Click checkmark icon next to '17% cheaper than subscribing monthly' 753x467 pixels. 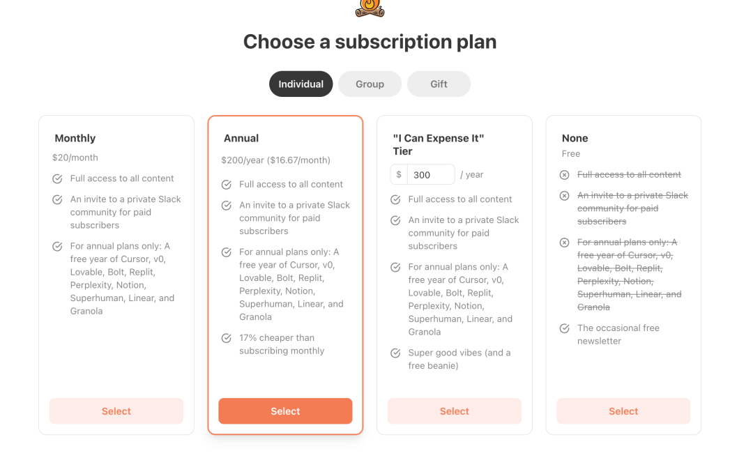(226, 338)
